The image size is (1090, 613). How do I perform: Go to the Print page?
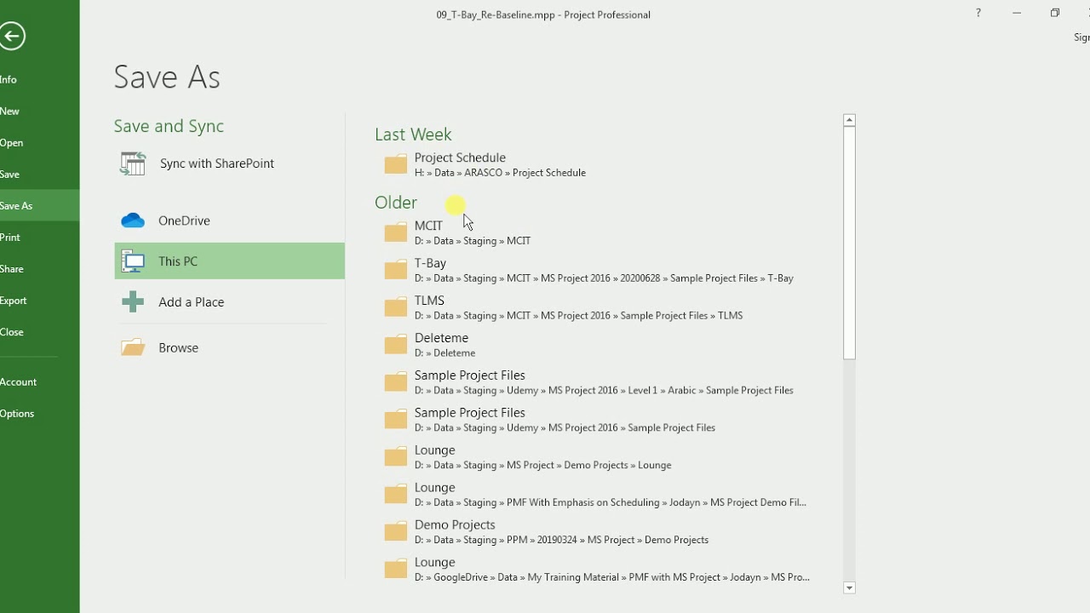click(x=10, y=238)
